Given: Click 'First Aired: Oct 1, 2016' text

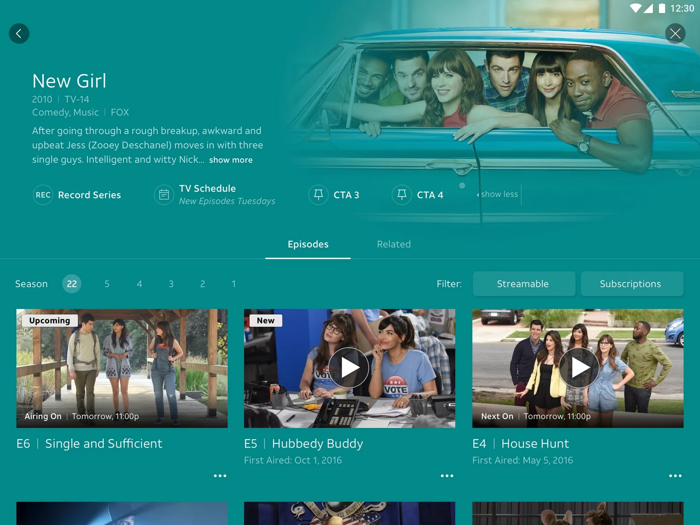Looking at the screenshot, I should click(x=293, y=460).
